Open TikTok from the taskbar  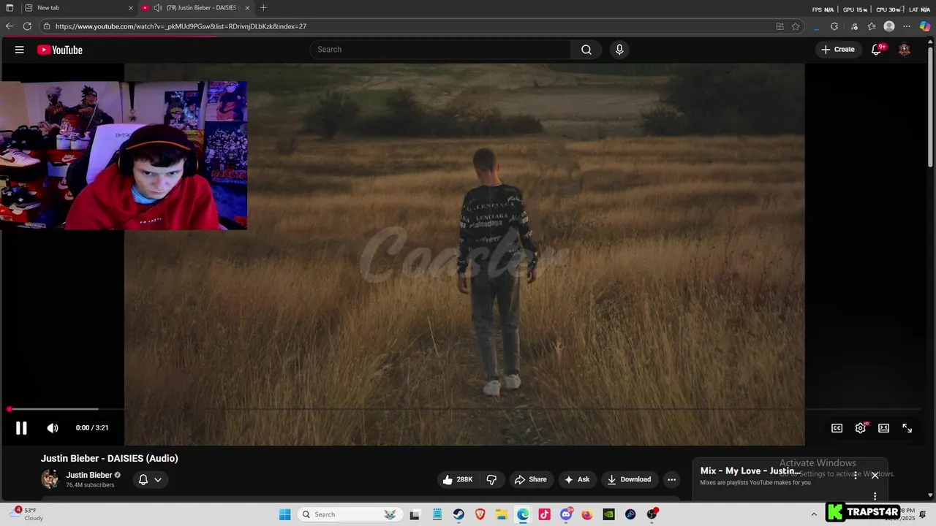[x=545, y=514]
